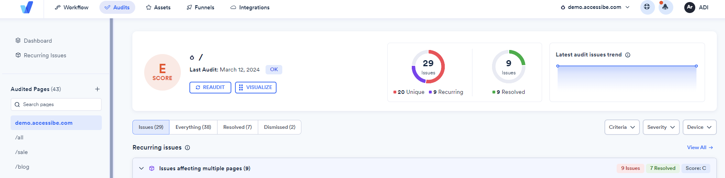Select the Everything (38) tab

193,127
